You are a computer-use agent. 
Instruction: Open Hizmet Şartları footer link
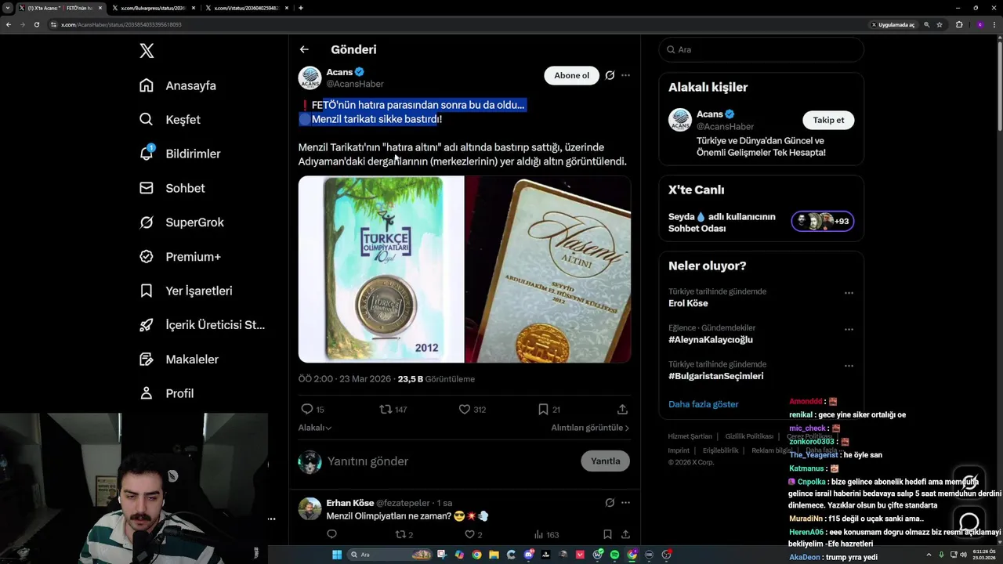pyautogui.click(x=690, y=436)
